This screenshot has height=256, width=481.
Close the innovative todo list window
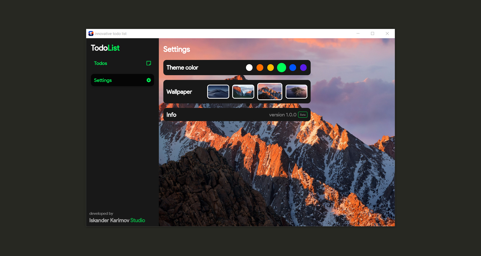coord(387,33)
